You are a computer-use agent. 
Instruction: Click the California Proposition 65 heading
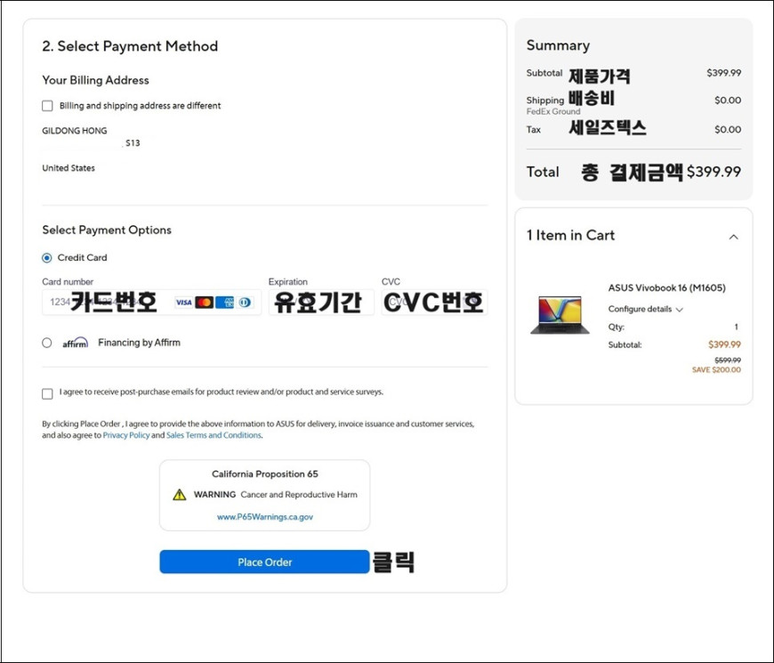click(265, 474)
